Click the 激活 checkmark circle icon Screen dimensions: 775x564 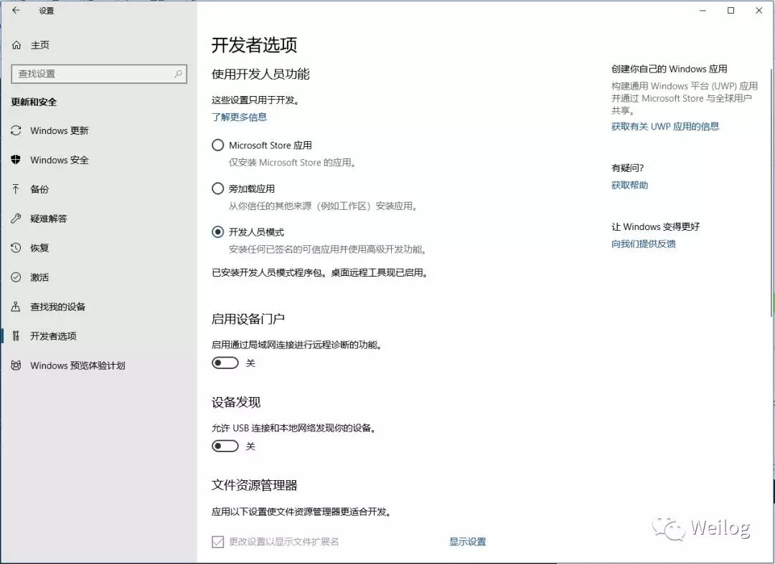(x=16, y=277)
